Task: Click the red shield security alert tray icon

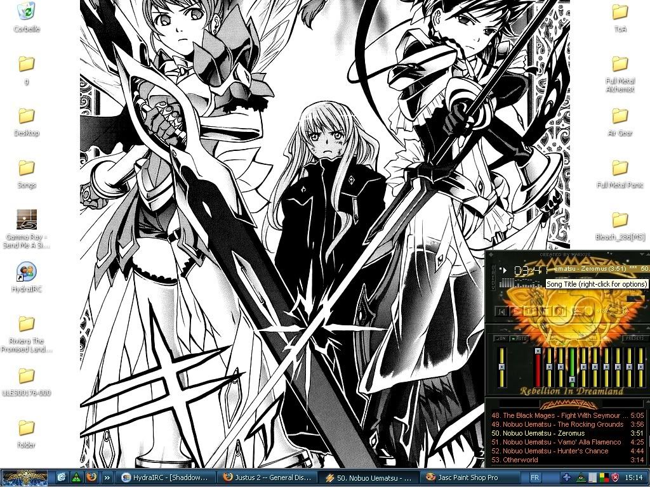Action: point(616,477)
